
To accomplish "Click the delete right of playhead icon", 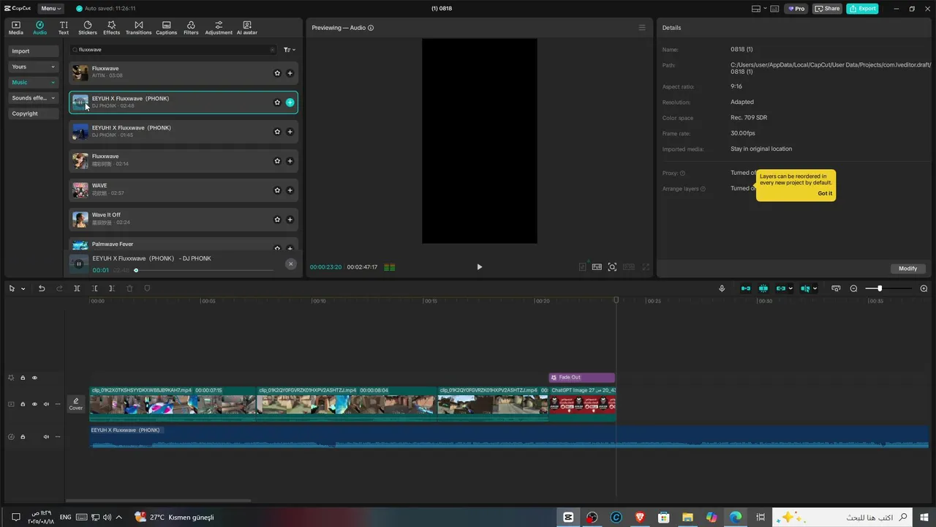I will tap(112, 288).
